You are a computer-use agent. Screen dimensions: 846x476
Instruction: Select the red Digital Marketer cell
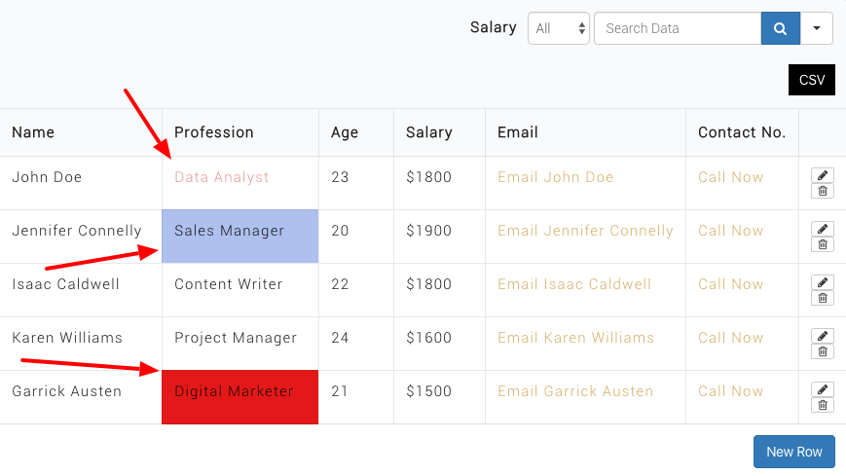point(239,396)
